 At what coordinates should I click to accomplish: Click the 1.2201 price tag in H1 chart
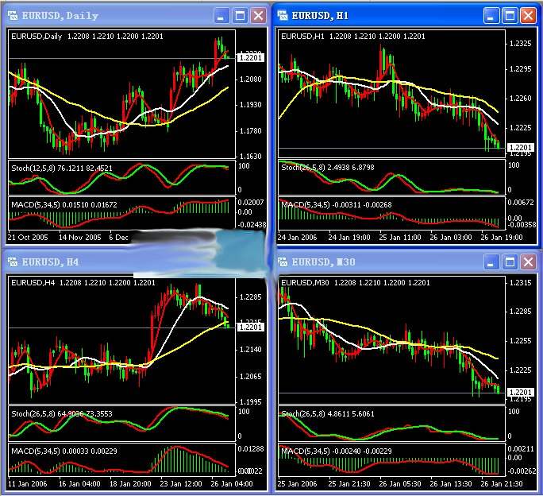tap(521, 147)
